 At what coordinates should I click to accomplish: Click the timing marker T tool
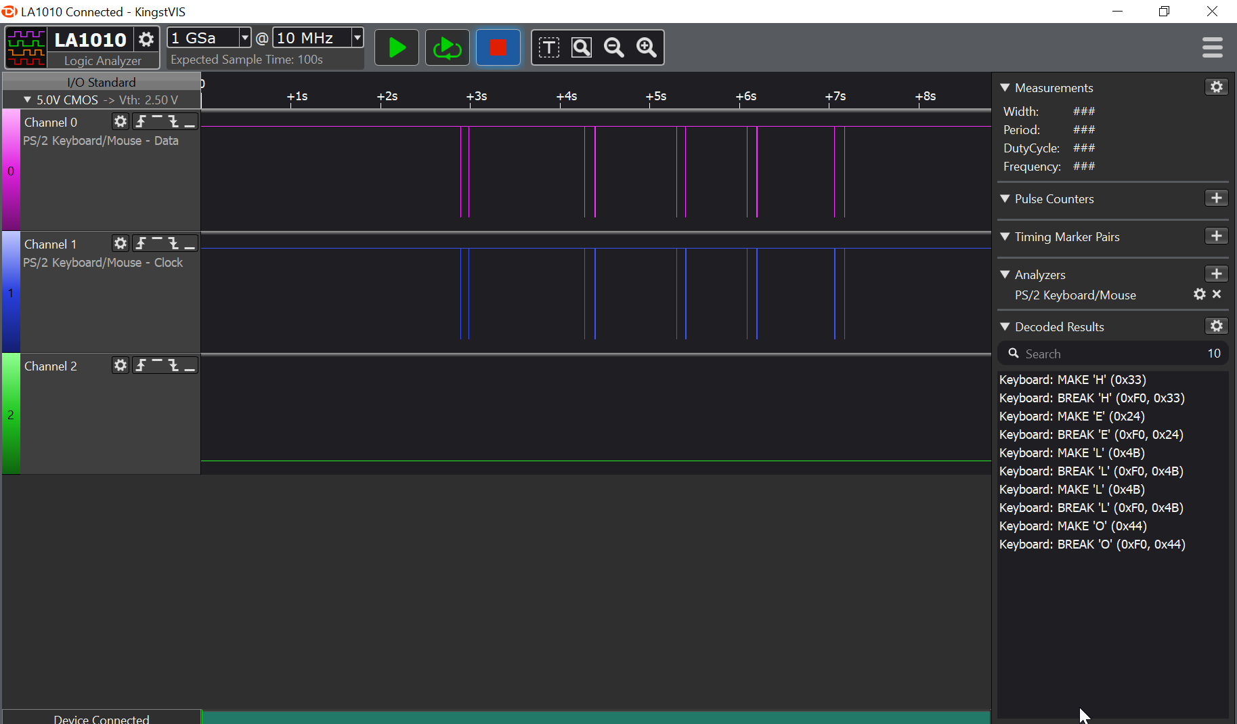click(x=548, y=47)
